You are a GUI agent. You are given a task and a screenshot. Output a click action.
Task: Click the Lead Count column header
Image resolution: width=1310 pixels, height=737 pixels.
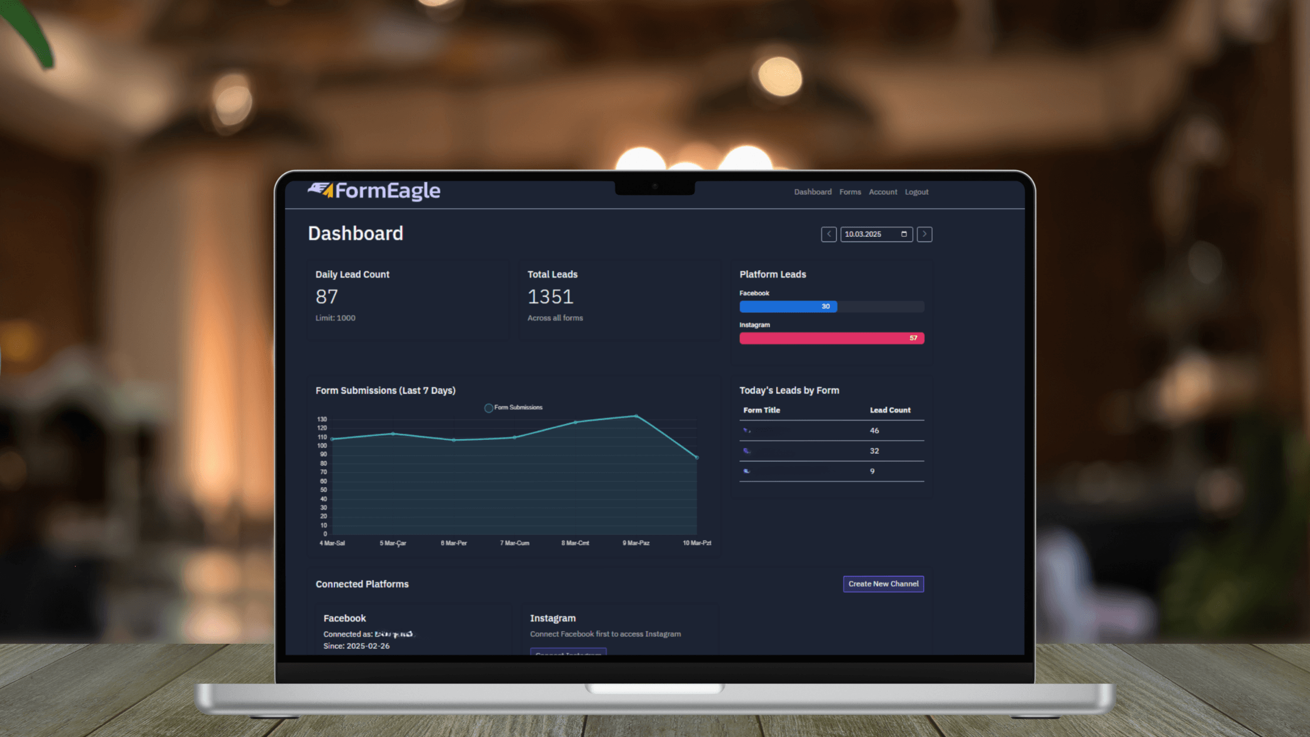[890, 410]
